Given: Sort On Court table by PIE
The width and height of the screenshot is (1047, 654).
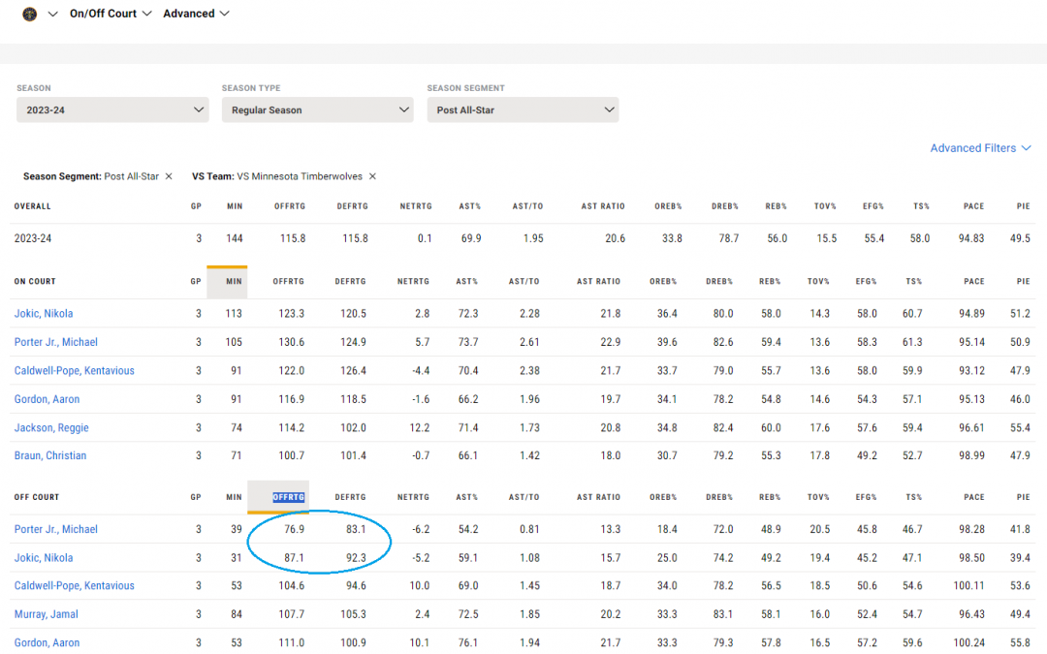Looking at the screenshot, I should 1024,282.
